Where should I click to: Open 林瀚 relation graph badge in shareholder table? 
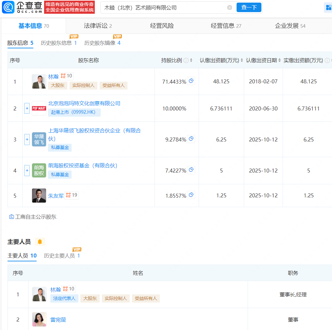point(66,76)
